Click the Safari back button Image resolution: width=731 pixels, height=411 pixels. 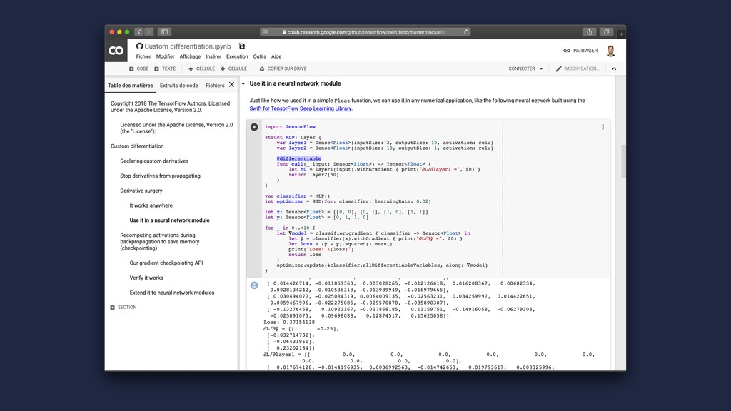(x=139, y=31)
